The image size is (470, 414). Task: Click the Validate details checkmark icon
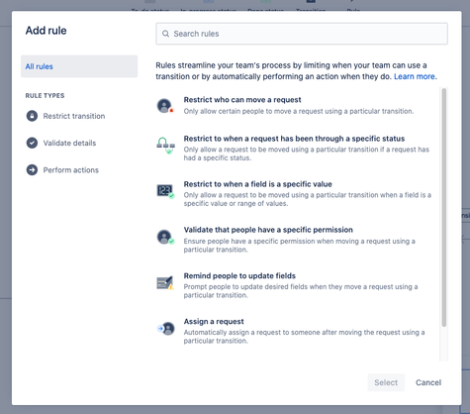[32, 143]
